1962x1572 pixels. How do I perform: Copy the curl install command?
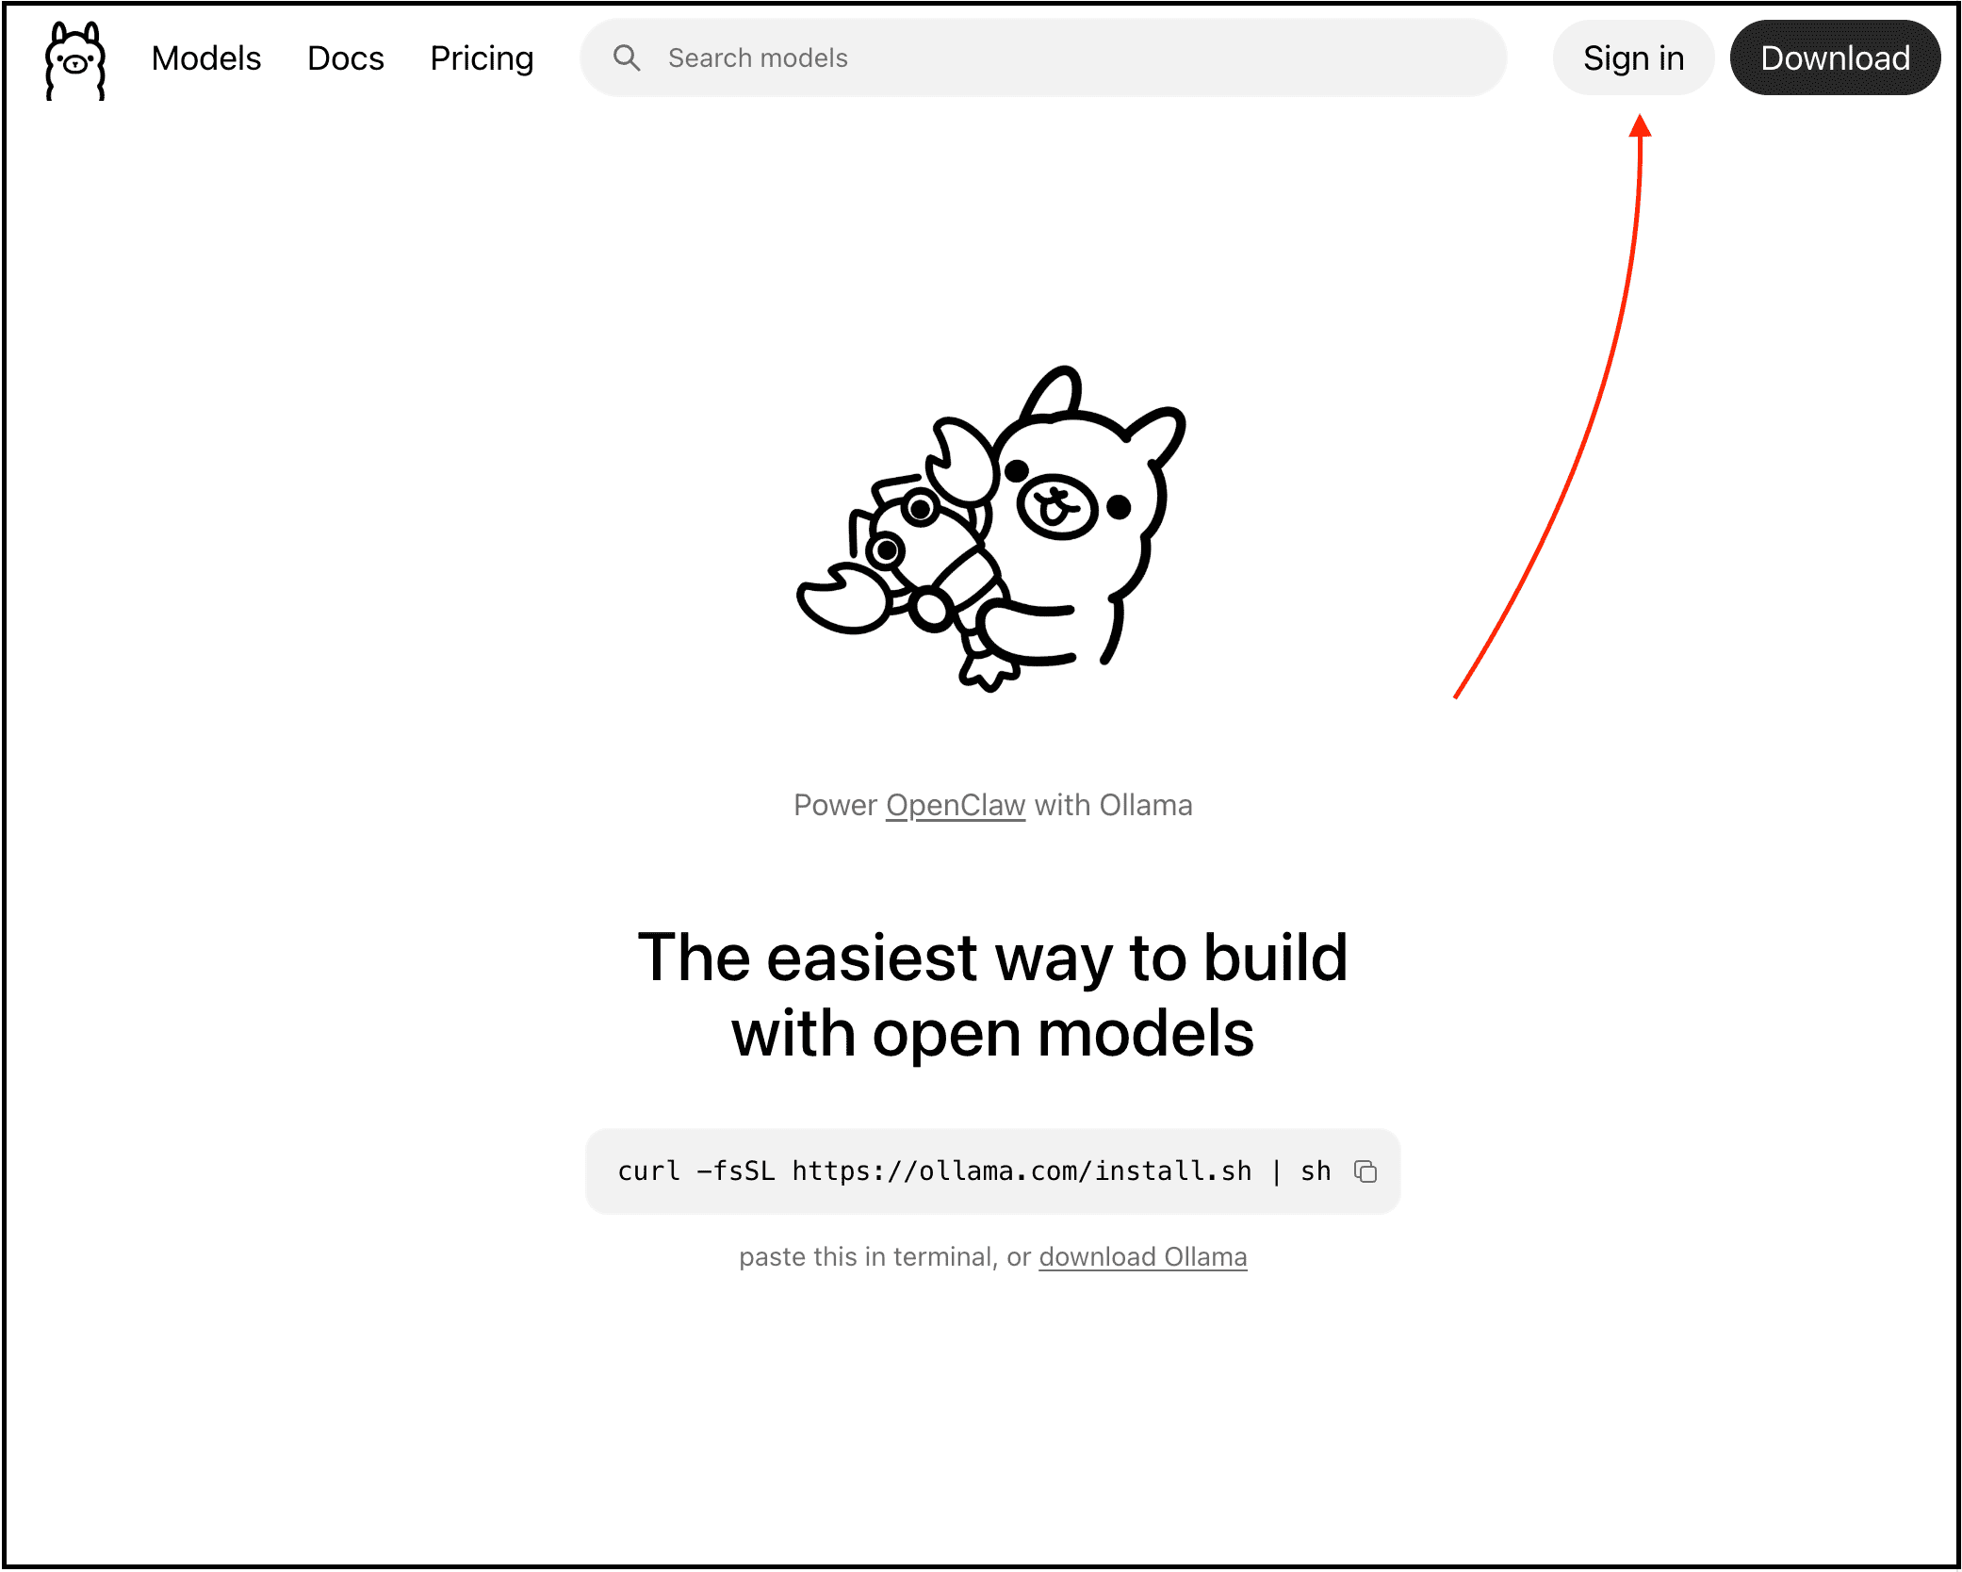[x=1365, y=1171]
